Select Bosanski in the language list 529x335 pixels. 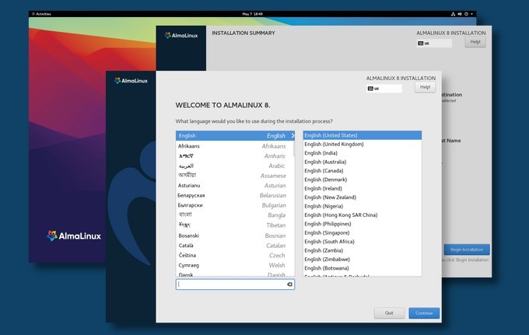pos(235,236)
